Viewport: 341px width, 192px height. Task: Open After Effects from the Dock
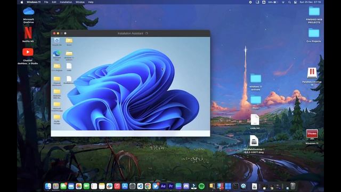click(x=163, y=186)
